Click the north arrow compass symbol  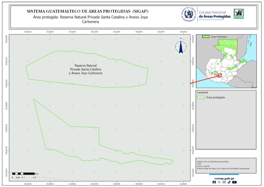click(181, 46)
